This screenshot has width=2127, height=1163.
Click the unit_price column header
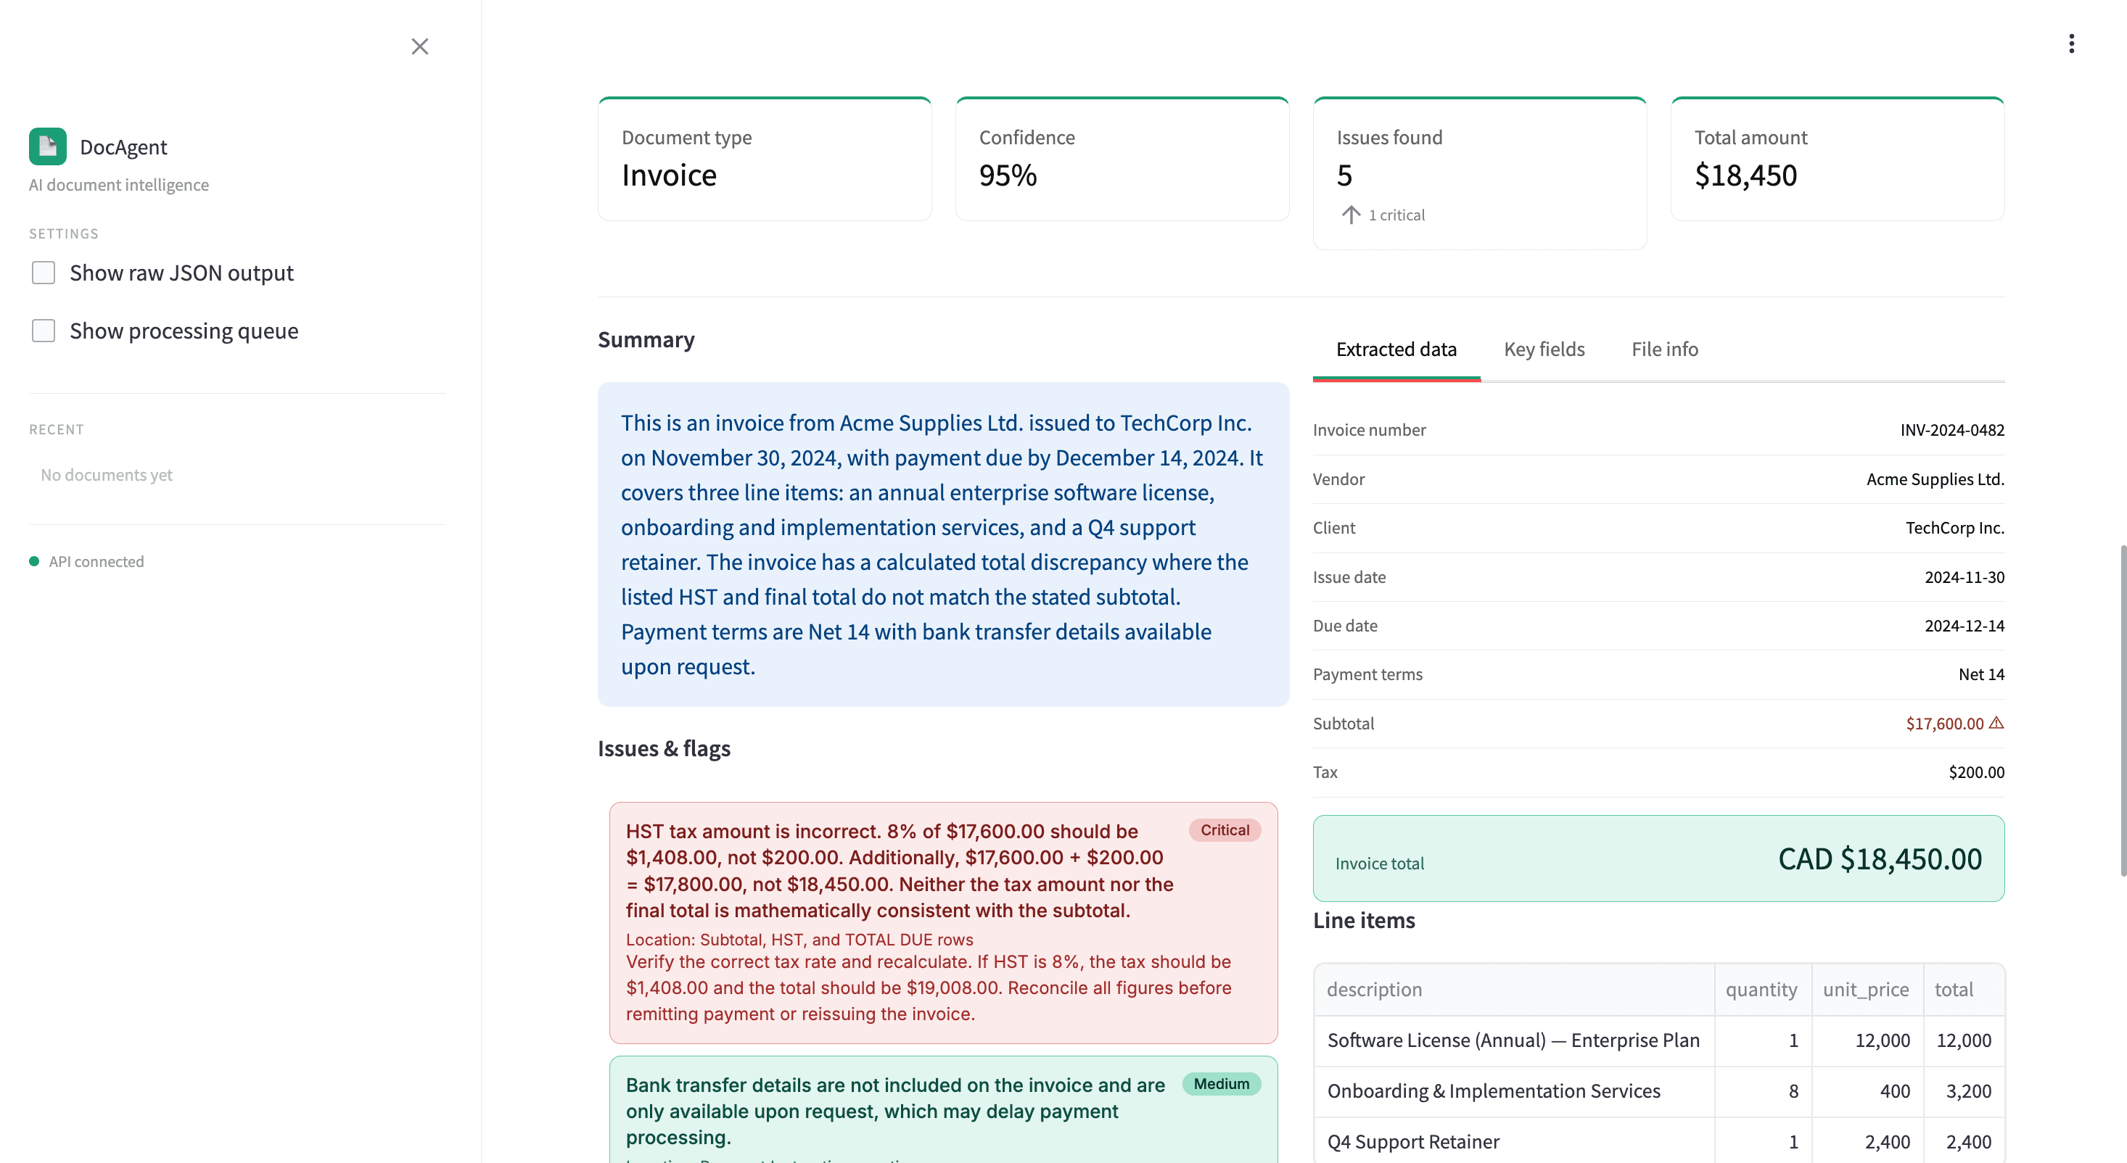click(x=1867, y=989)
